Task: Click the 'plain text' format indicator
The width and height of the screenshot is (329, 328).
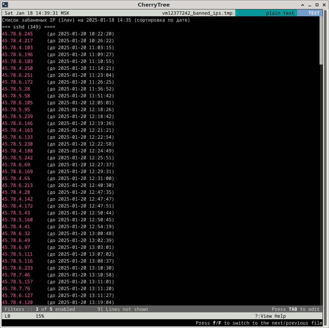Action: point(280,13)
